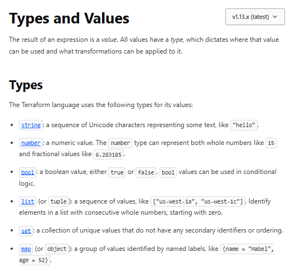Screen dimensions: 295x271
Task: Open the v1.13.x (latest) version dropdown
Action: pyautogui.click(x=255, y=17)
